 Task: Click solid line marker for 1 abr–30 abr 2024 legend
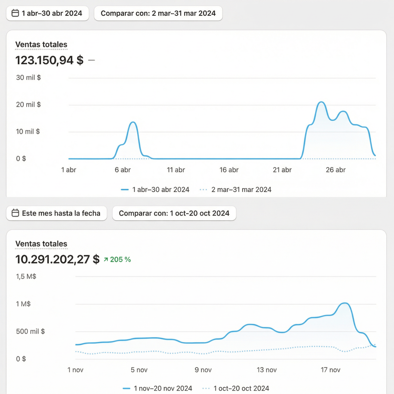125,190
